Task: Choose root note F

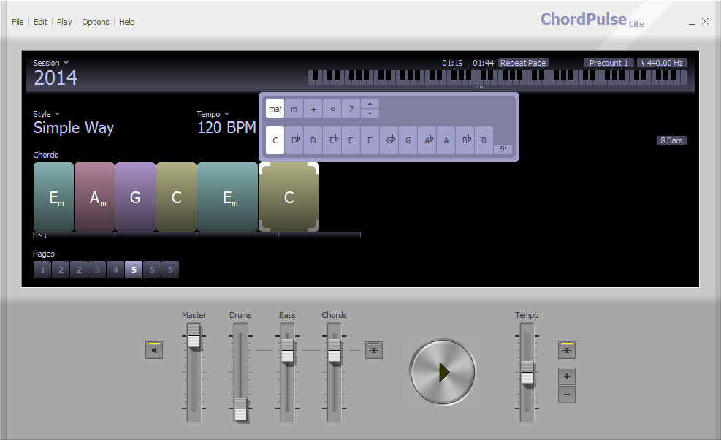Action: click(x=370, y=140)
